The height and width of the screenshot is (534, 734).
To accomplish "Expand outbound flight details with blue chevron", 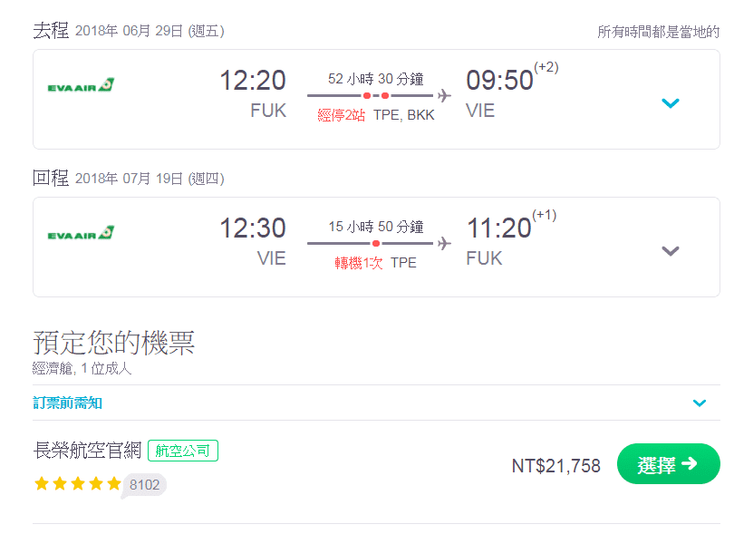I will [671, 103].
